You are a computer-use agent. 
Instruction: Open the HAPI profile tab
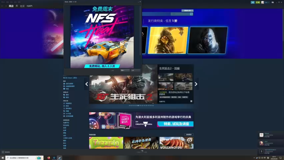point(29,6)
